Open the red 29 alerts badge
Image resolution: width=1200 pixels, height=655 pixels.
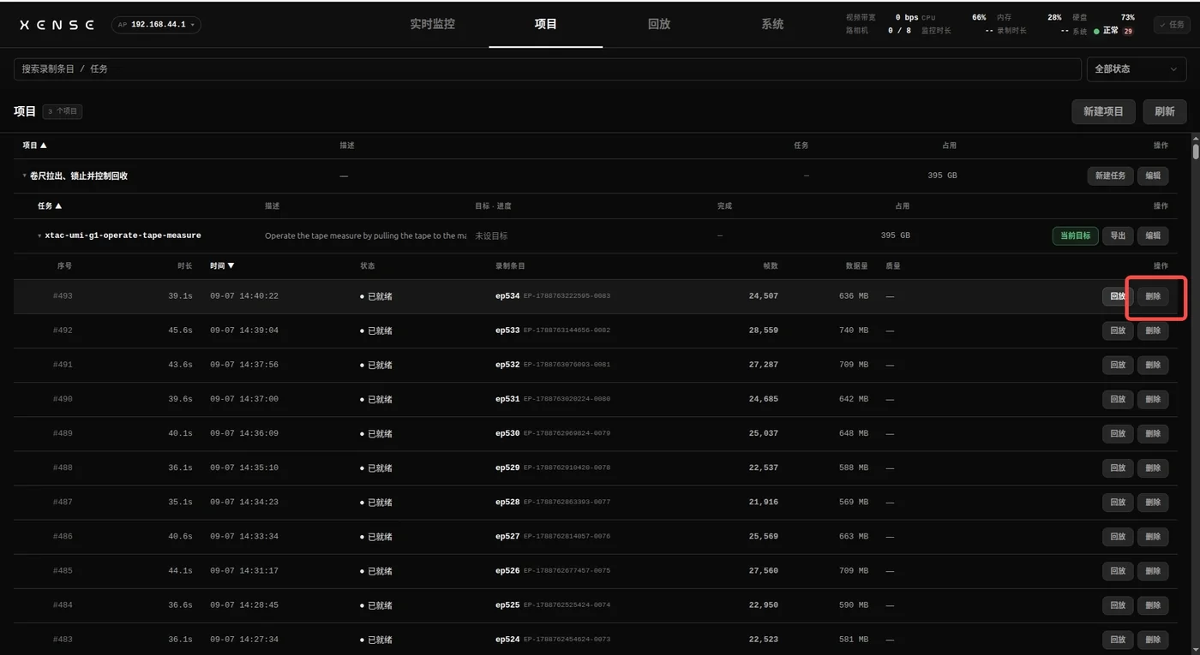1128,31
